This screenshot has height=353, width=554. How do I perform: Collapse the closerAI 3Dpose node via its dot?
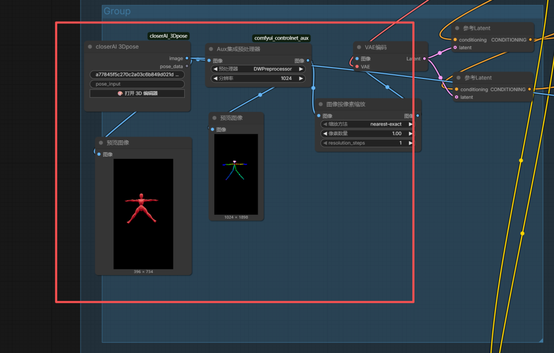[90, 47]
